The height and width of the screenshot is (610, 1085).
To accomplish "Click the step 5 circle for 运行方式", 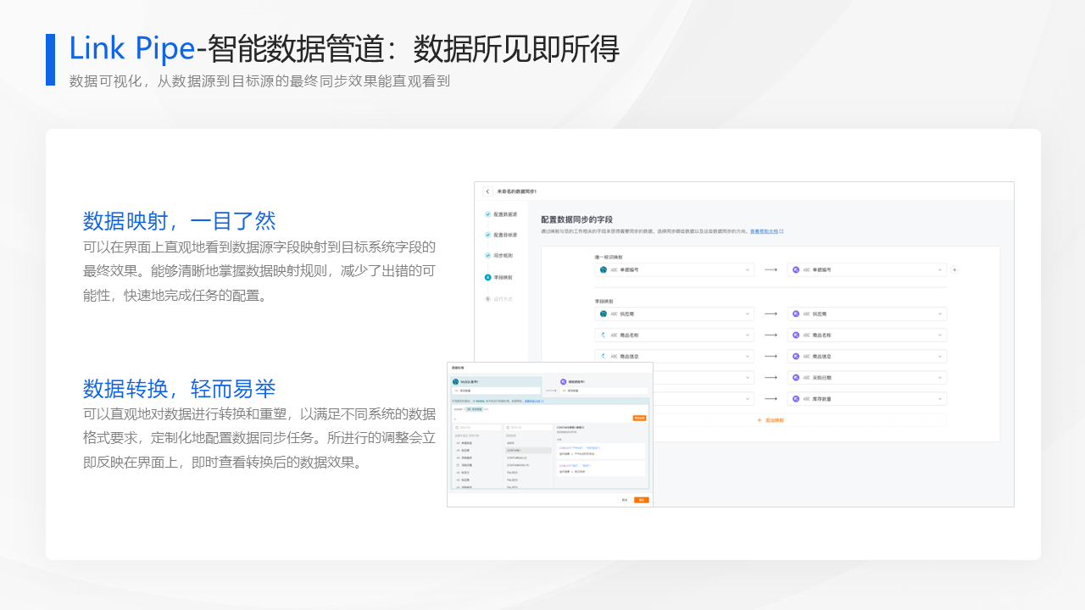I will [487, 298].
